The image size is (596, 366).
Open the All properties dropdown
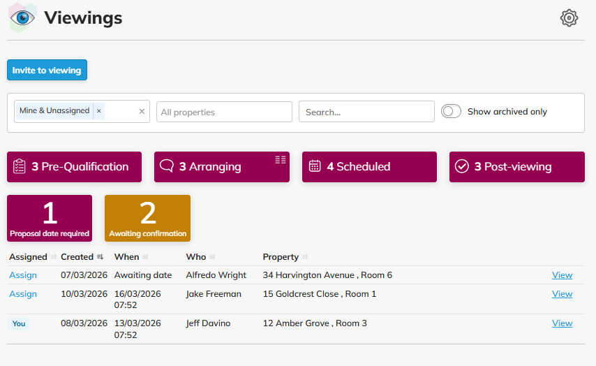point(224,112)
